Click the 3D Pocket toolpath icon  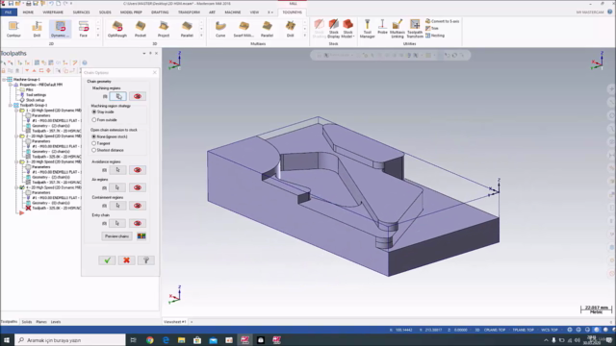141,29
